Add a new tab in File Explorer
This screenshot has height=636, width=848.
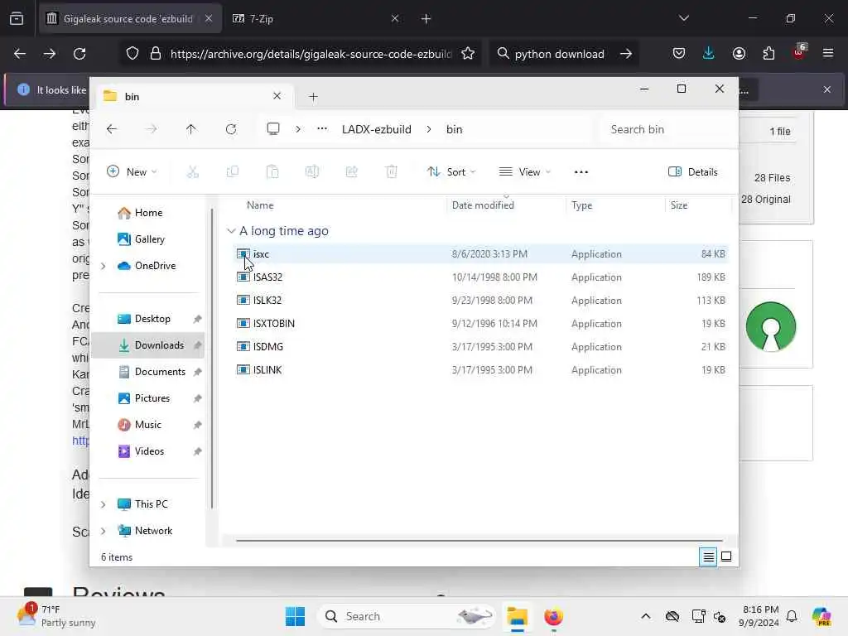(313, 97)
